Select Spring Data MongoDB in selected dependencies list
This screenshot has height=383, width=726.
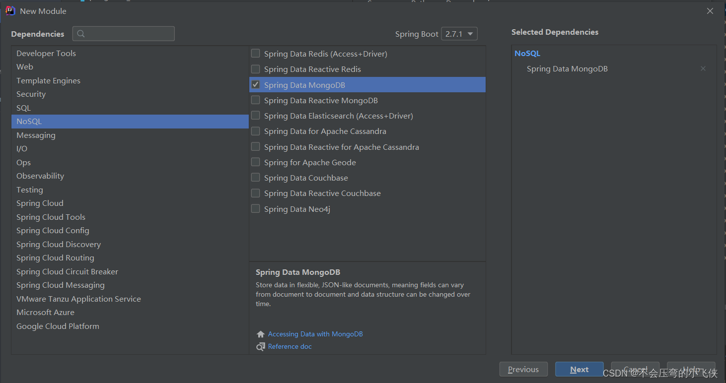(567, 69)
